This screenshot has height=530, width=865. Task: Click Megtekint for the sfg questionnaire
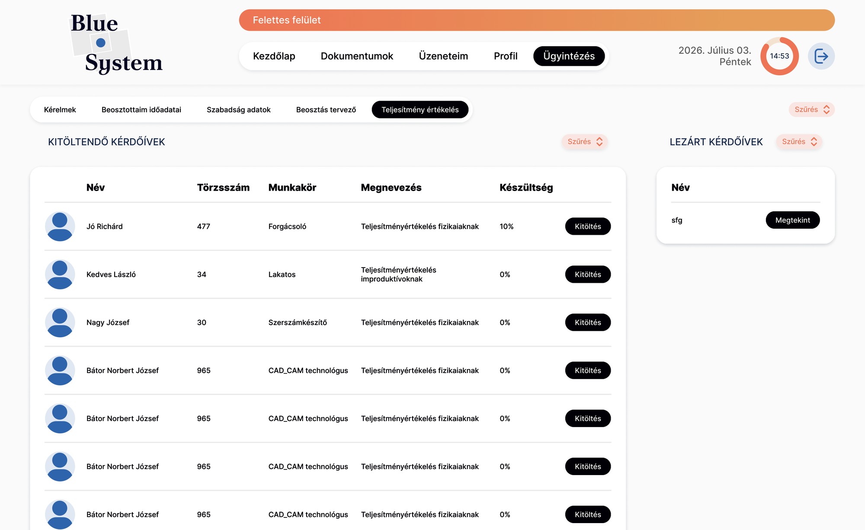pyautogui.click(x=792, y=220)
